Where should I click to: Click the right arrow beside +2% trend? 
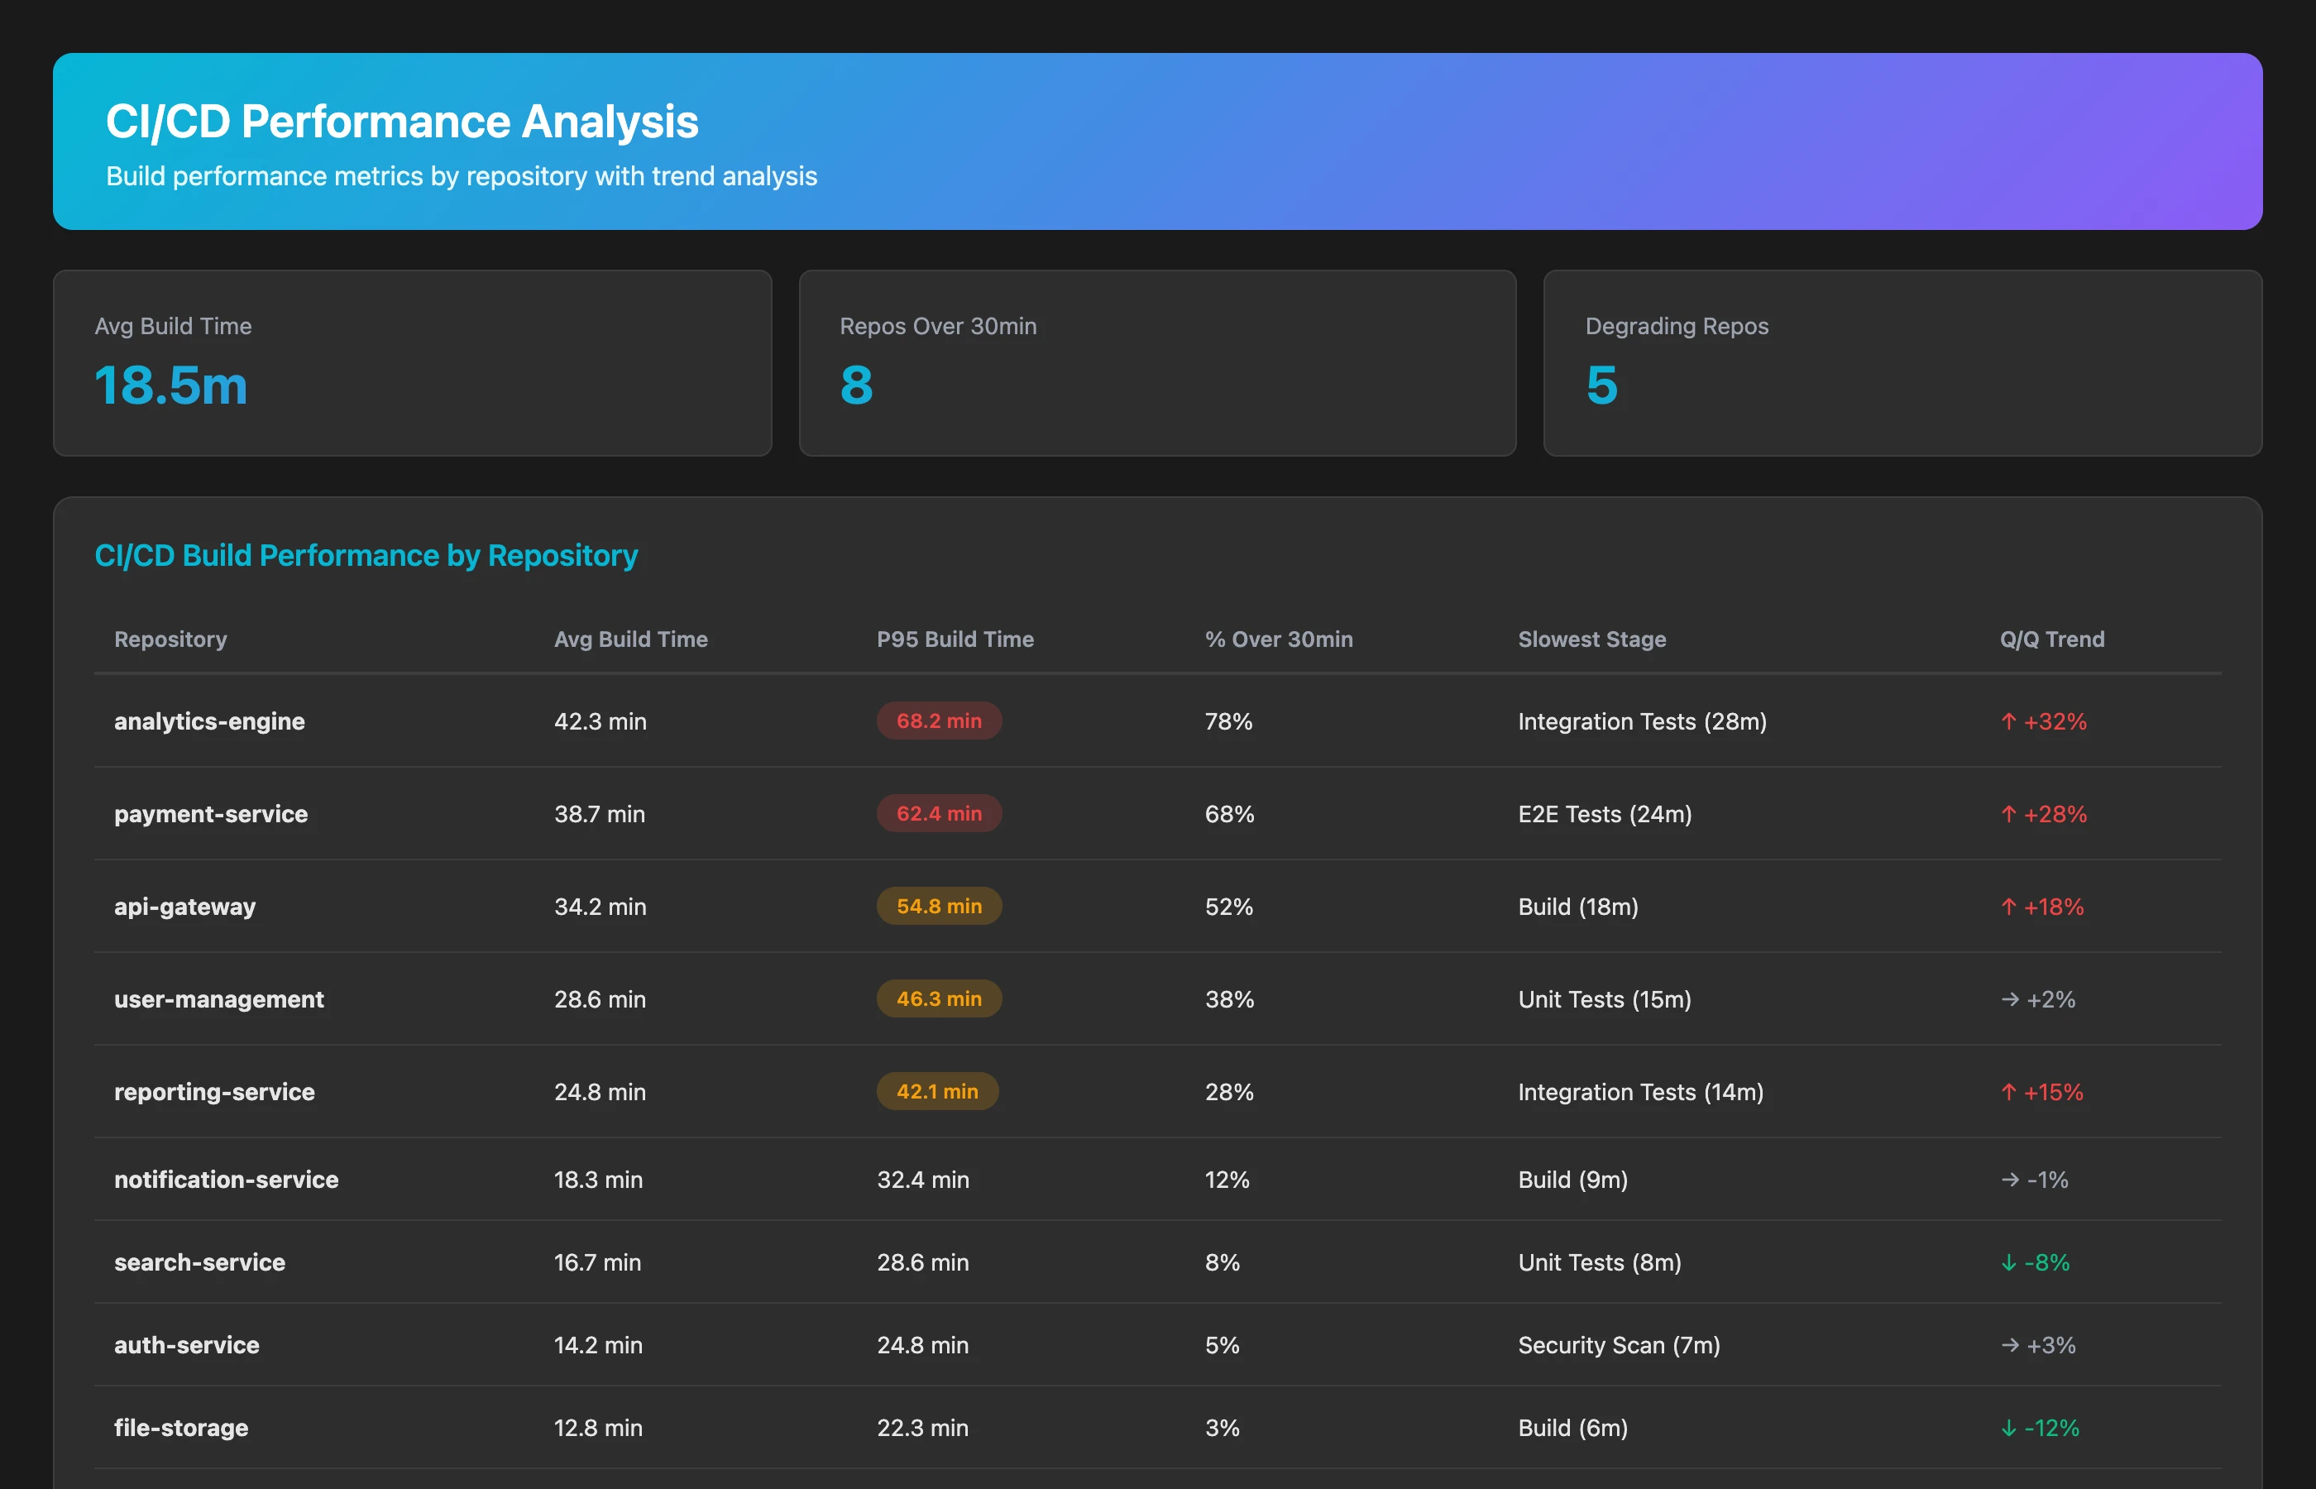click(x=2010, y=998)
